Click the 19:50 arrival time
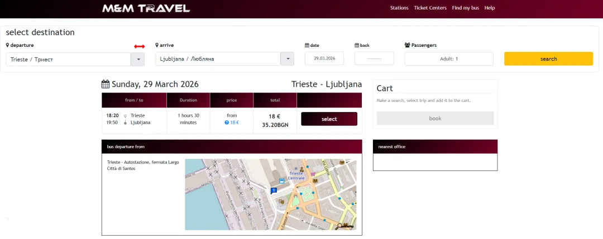Image resolution: width=603 pixels, height=239 pixels. (x=112, y=123)
